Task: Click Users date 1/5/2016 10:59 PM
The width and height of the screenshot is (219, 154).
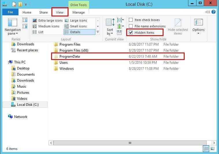Action: pyautogui.click(x=143, y=62)
